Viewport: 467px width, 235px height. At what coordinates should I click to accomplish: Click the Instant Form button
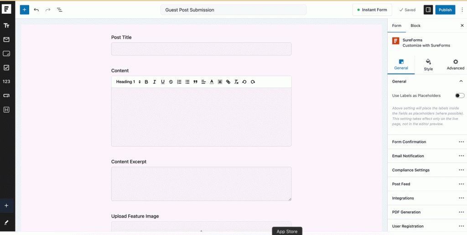[x=372, y=10]
